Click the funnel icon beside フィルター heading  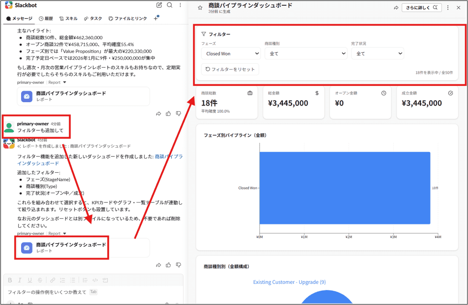coord(204,34)
